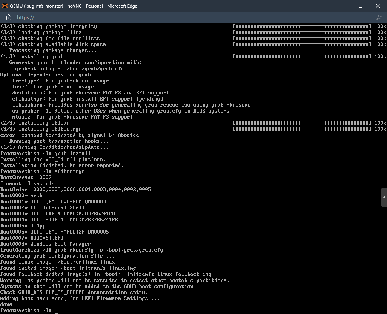Click the 'grub-install' command line
Viewport: 387px width, 314px height.
tap(45, 153)
